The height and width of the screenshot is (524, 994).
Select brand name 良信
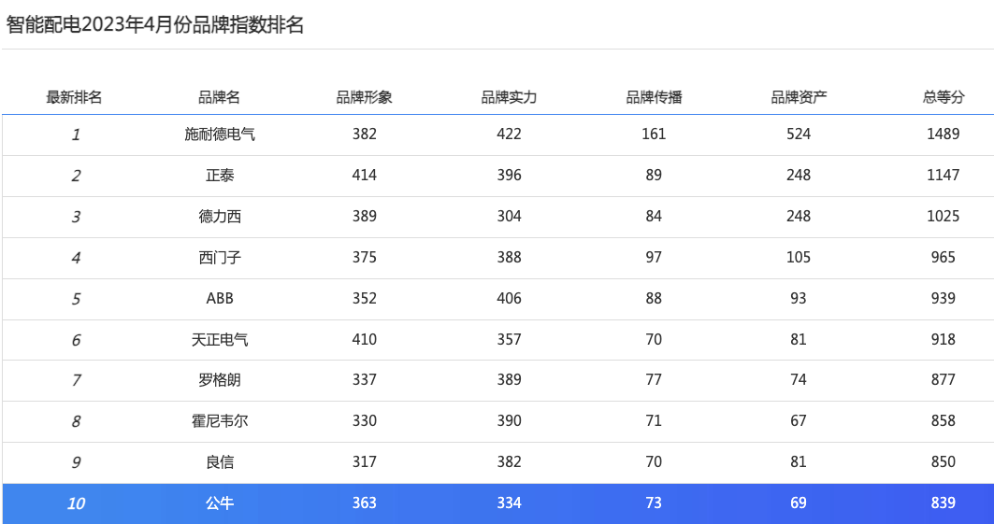tap(220, 462)
